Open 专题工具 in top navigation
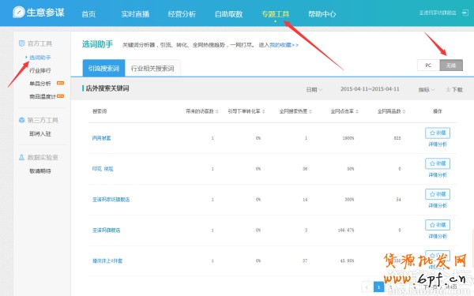Viewport: 474px width, 296px height. (x=276, y=14)
